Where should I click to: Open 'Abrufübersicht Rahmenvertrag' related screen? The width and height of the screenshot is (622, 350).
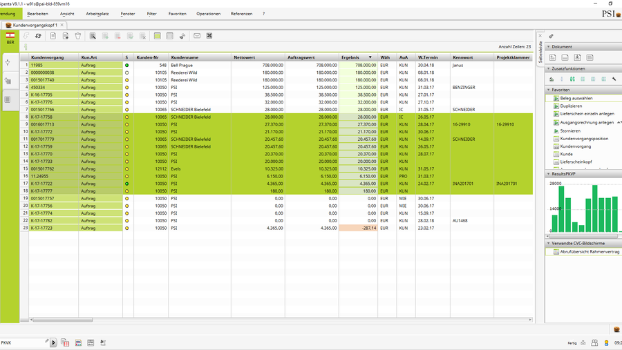(590, 252)
